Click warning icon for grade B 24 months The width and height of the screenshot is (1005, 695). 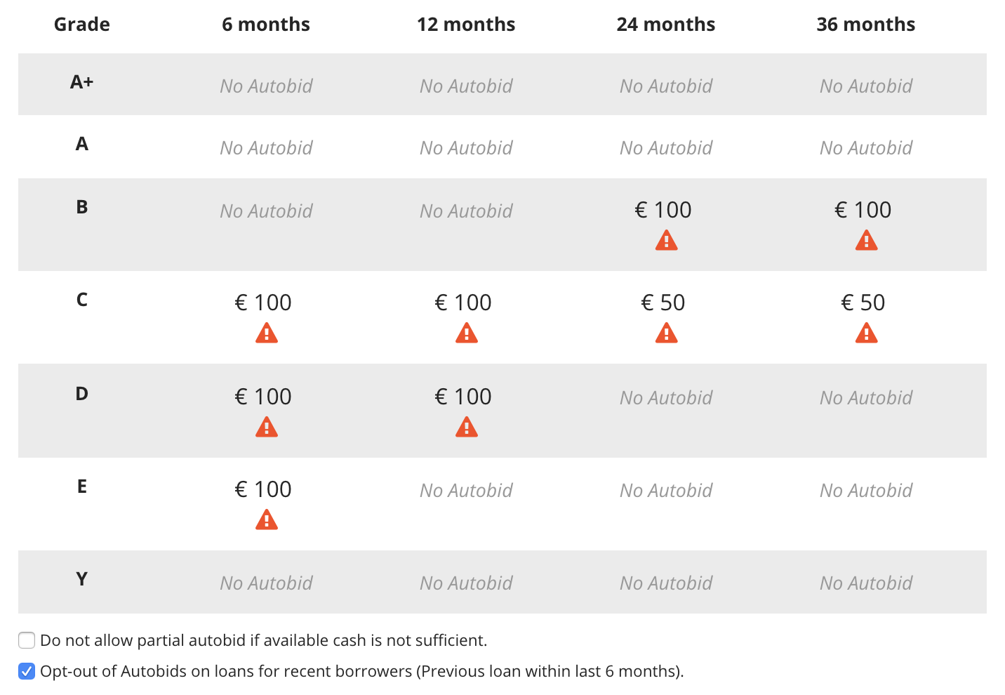[x=666, y=241]
